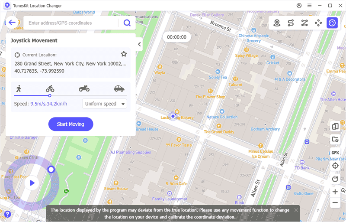Viewport: 346px width, 222px height.
Task: Open the favorites folder icon
Action: (x=335, y=140)
